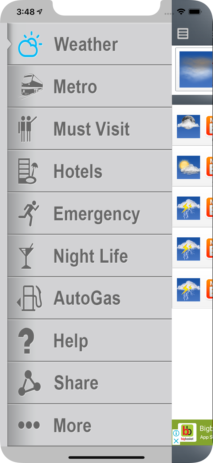
Task: Close the ad with the X button
Action: click(x=176, y=441)
